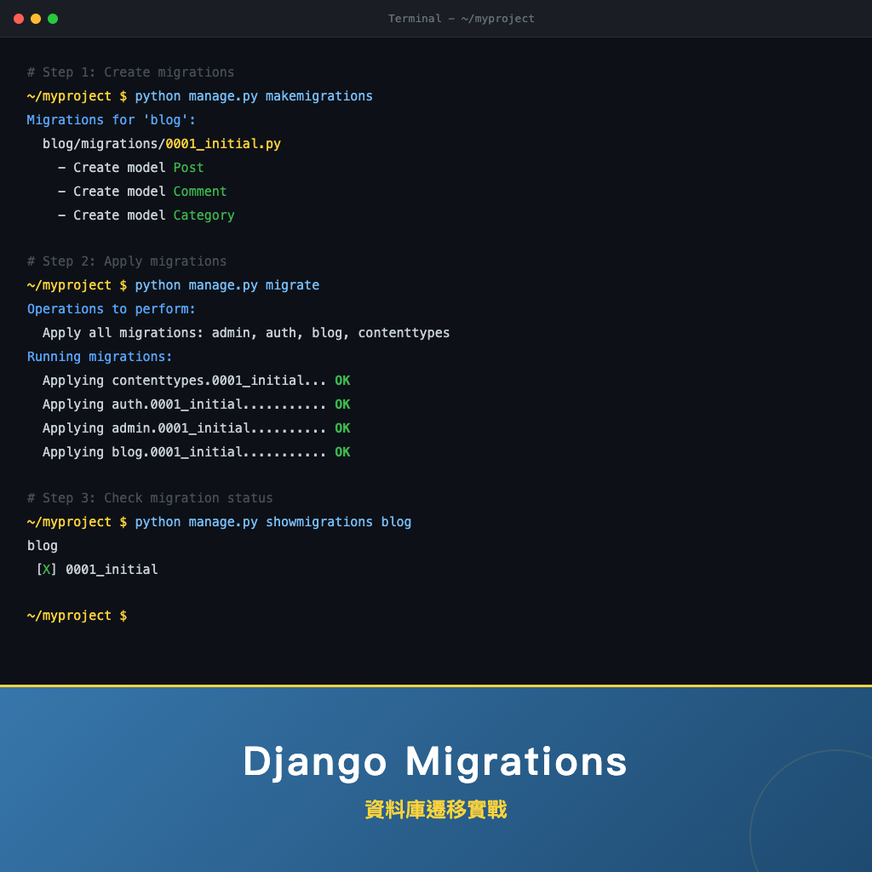Click the yellow '資料庫遷移實戰' subtitle
The width and height of the screenshot is (872, 872).
click(436, 810)
